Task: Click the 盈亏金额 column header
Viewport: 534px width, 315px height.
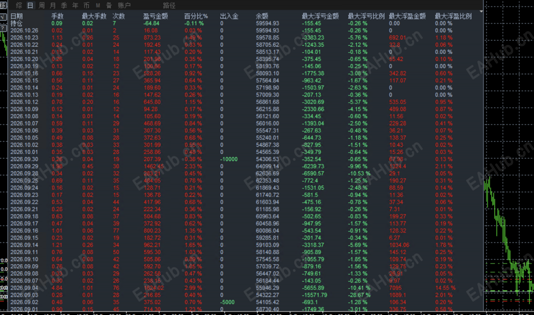Action: (x=156, y=16)
